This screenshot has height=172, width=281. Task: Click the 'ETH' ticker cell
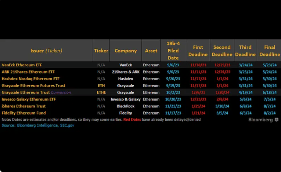(101, 85)
